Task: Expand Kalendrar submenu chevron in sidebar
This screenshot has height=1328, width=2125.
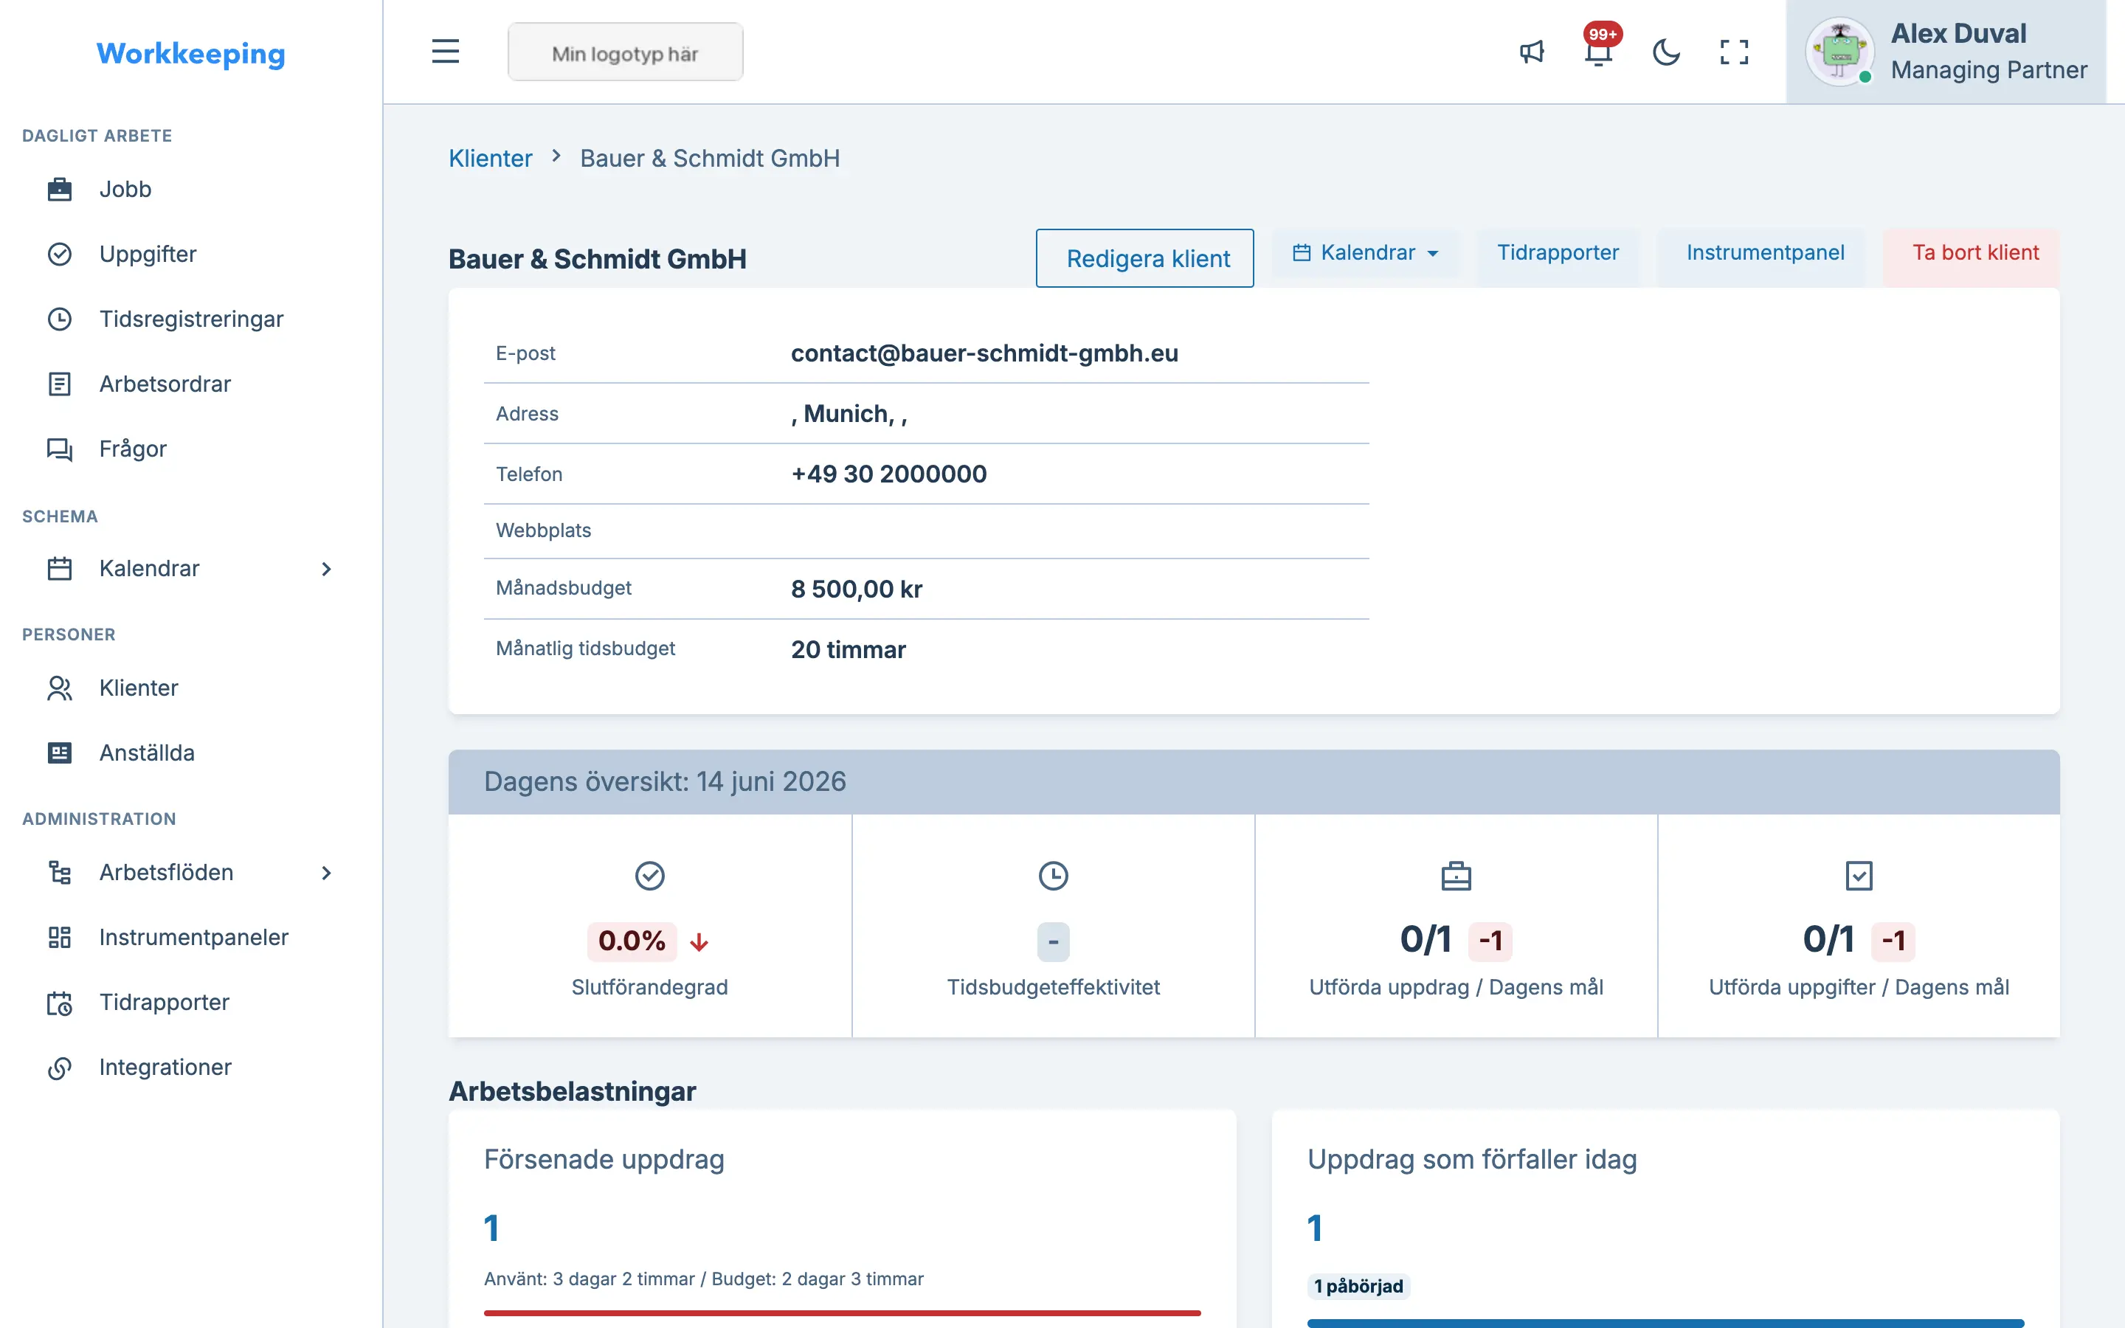Action: (x=326, y=568)
